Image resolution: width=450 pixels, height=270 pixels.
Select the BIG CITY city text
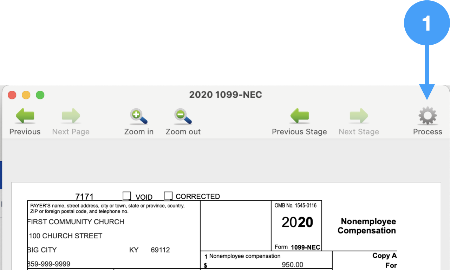coord(42,250)
